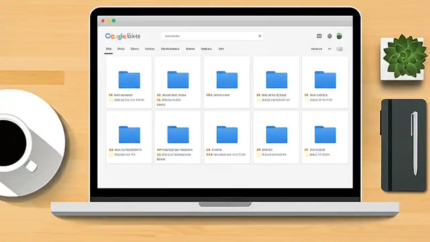Open the first folder icon in the top row
This screenshot has height=242, width=430.
pos(129,79)
